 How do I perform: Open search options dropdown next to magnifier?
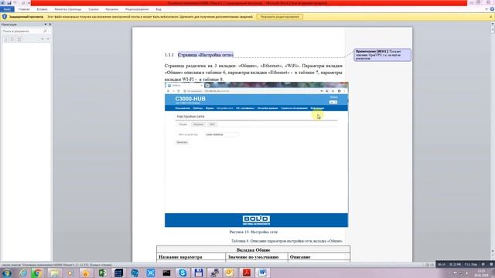coord(49,31)
